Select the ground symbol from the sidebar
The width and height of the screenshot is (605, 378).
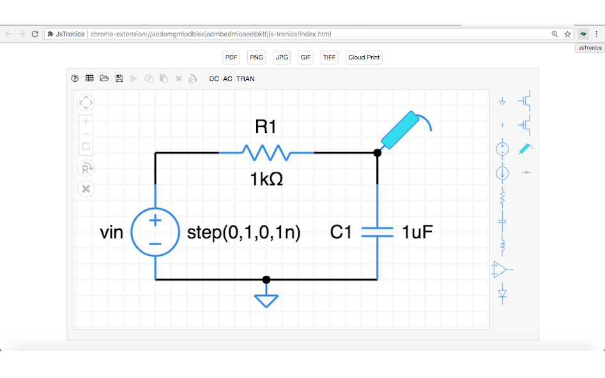502,100
